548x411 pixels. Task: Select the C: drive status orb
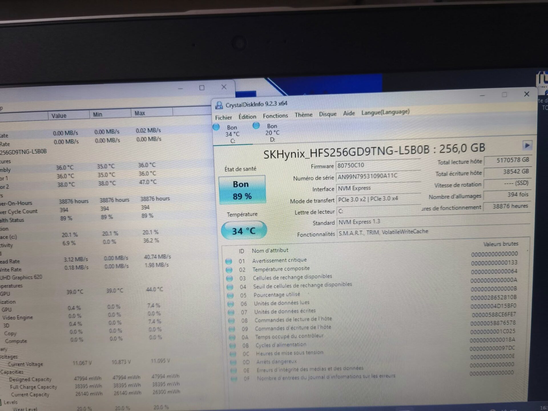216,127
